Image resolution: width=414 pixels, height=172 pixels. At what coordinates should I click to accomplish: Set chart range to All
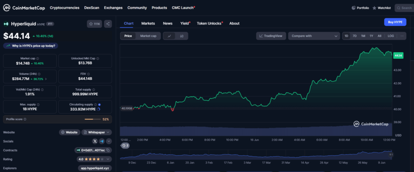(379, 36)
